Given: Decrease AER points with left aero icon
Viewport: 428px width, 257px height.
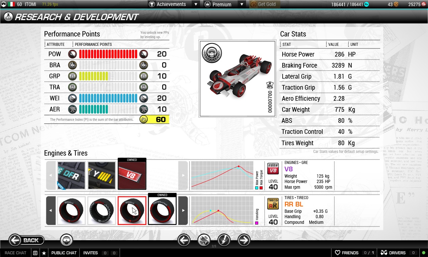Looking at the screenshot, I should [72, 109].
